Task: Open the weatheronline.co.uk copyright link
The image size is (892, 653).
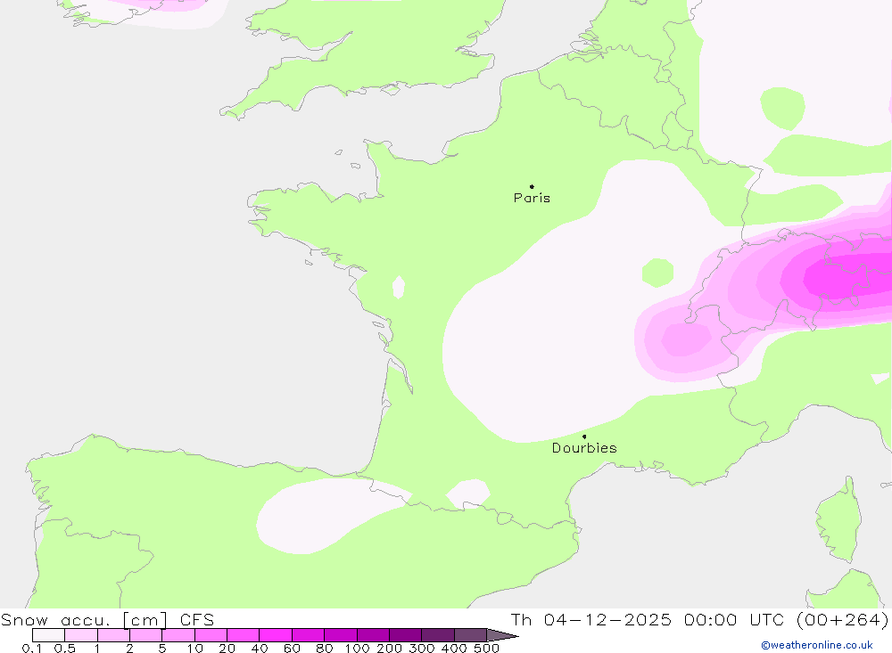Action: (x=817, y=645)
